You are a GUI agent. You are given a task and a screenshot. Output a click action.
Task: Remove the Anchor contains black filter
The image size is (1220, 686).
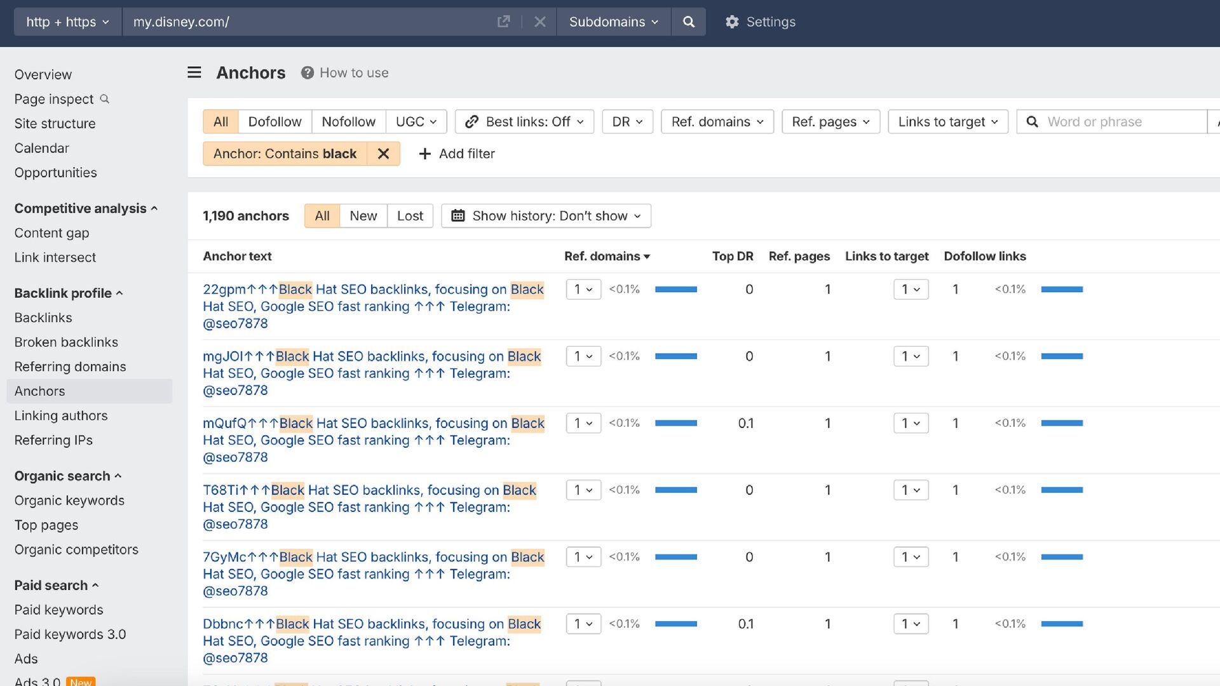pyautogui.click(x=383, y=154)
